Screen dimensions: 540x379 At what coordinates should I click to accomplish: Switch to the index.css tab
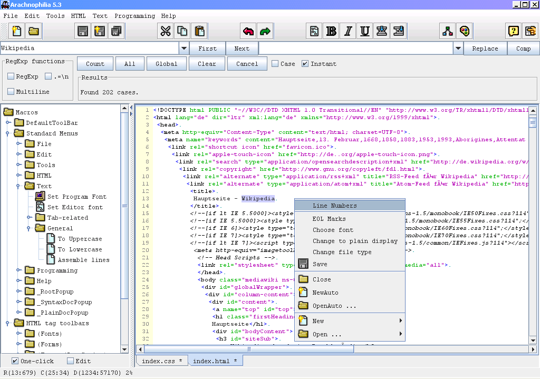(x=162, y=361)
